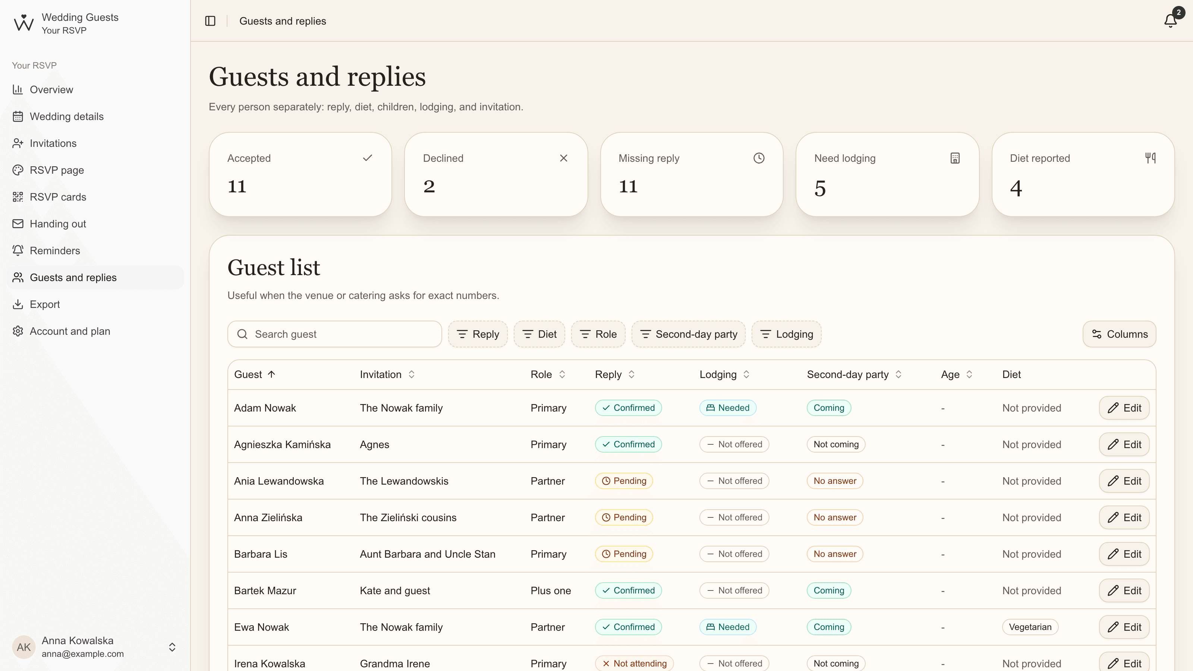Viewport: 1193px width, 671px height.
Task: Click the Account and plan gear icon
Action: click(18, 331)
